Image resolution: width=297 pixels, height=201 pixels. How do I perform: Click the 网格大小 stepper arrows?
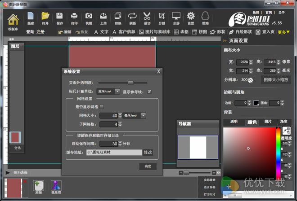point(120,115)
